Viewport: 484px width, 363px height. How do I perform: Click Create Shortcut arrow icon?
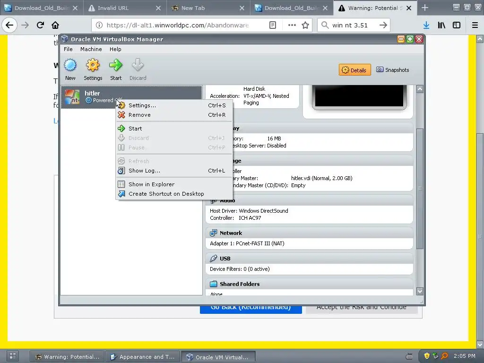[121, 194]
